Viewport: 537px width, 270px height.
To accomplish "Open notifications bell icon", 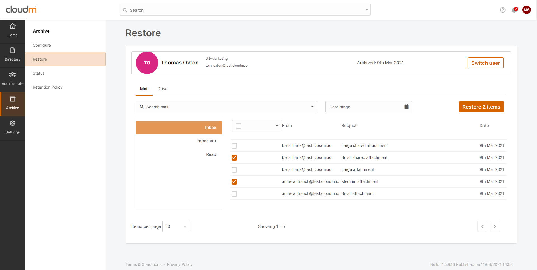I will pyautogui.click(x=514, y=10).
